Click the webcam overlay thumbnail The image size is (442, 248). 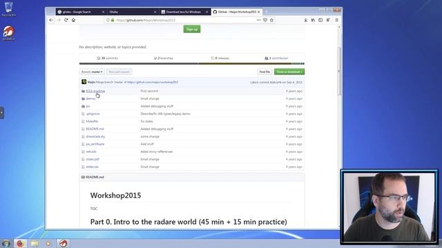(x=390, y=207)
